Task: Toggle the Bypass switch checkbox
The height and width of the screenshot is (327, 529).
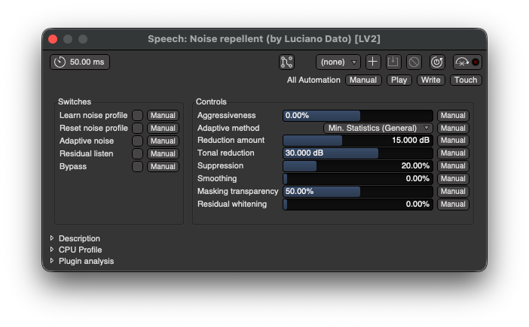Action: pyautogui.click(x=137, y=167)
